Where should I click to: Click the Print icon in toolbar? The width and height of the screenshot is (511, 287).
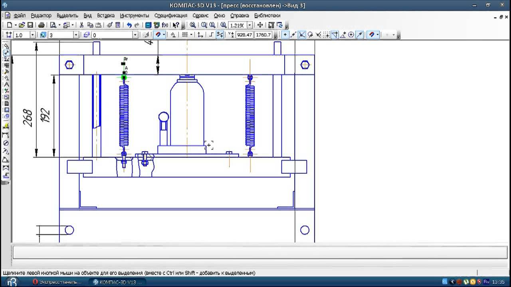click(41, 25)
